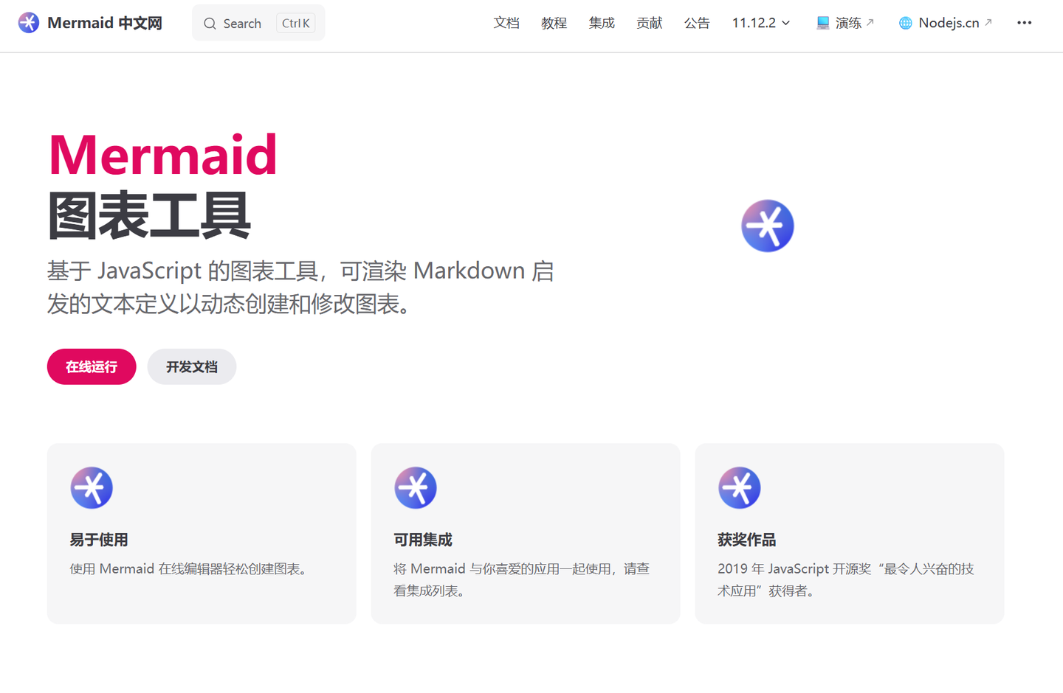Click the globe icon beside Nodejs.cn
This screenshot has width=1063, height=693.
point(905,24)
